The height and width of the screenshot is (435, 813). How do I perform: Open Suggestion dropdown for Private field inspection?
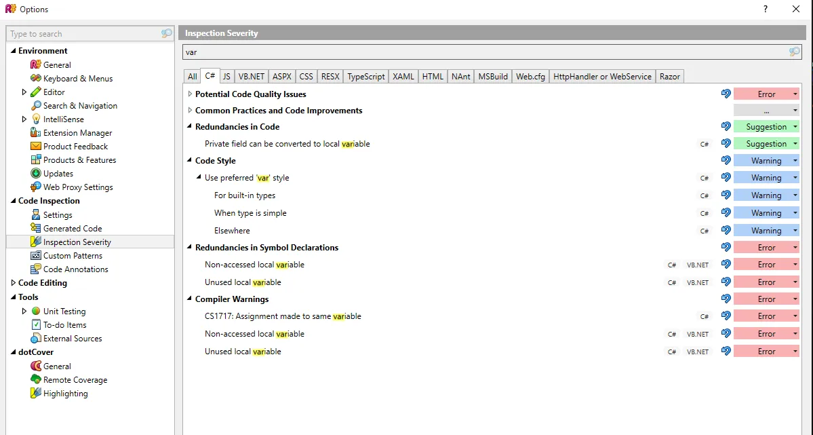[766, 144]
